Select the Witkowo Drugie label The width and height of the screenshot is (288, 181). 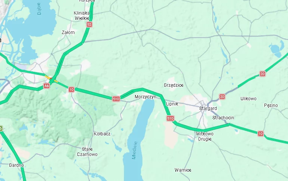[x=205, y=136]
